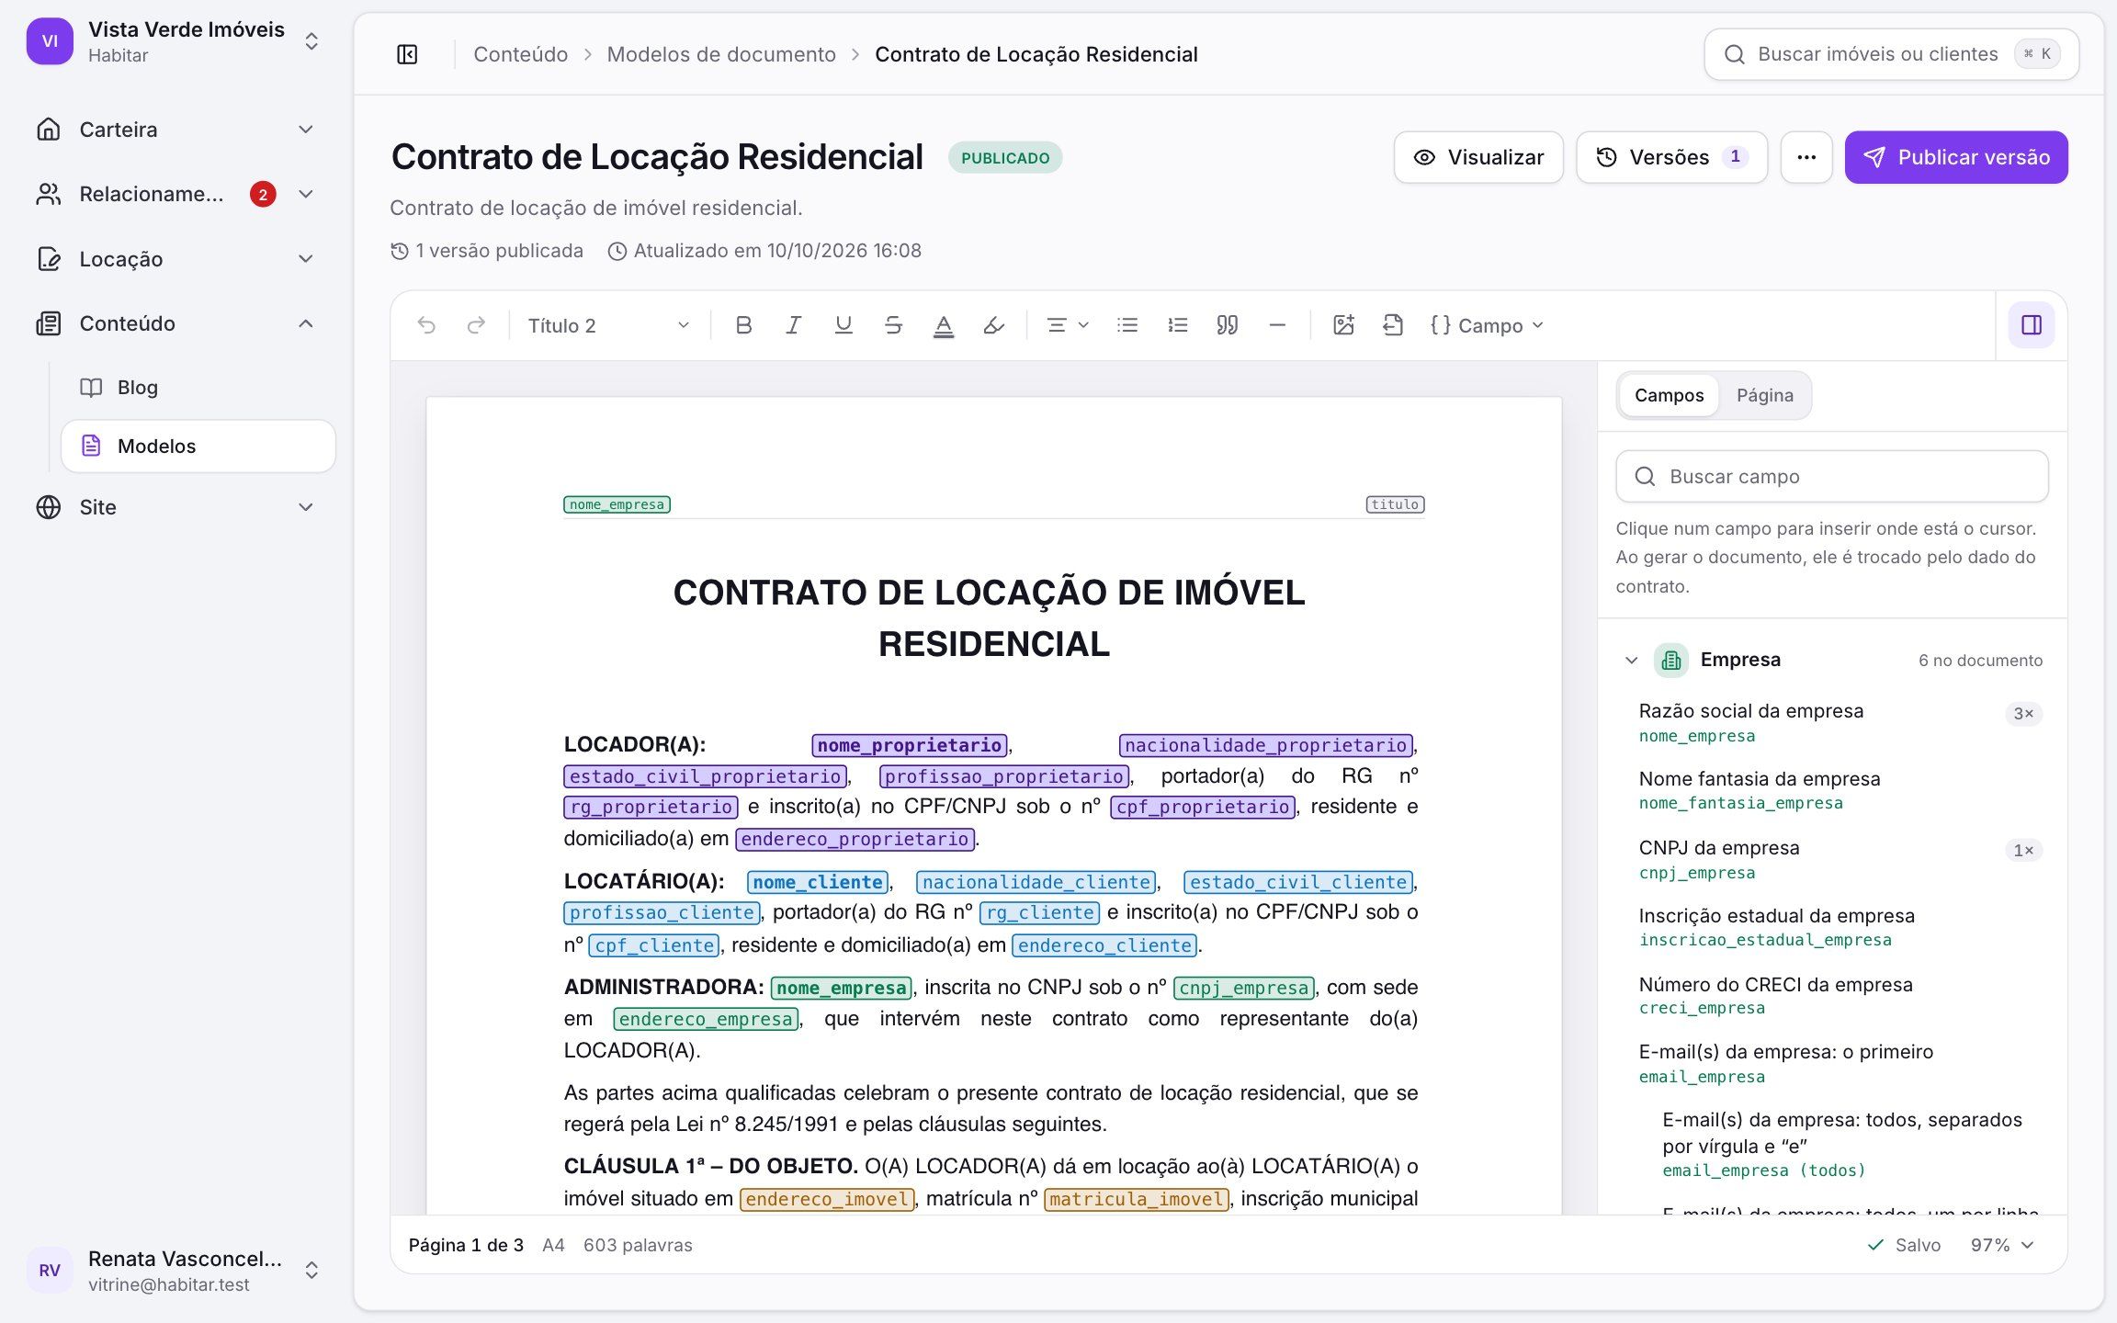This screenshot has height=1323, width=2117.
Task: Go to Conteúdo breadcrumb link
Action: point(520,54)
